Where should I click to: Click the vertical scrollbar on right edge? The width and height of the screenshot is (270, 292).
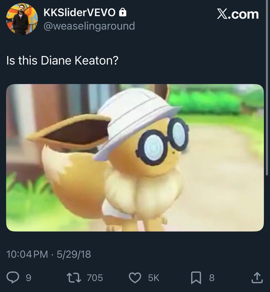click(x=267, y=88)
